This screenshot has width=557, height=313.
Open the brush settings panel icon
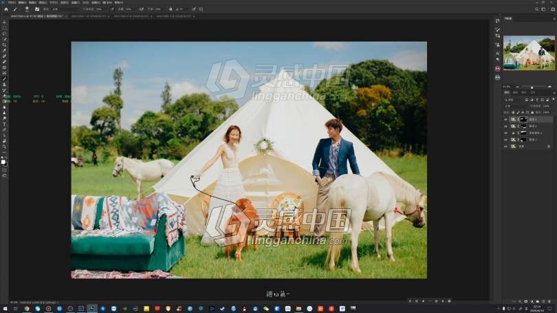point(37,9)
